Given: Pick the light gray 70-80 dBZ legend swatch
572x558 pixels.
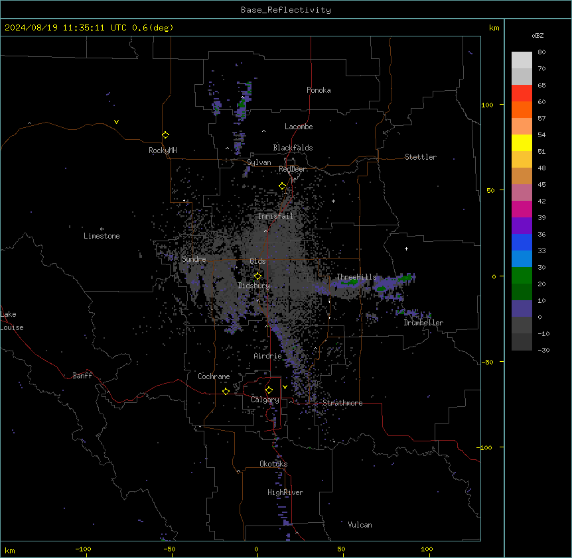Looking at the screenshot, I should click(x=522, y=60).
